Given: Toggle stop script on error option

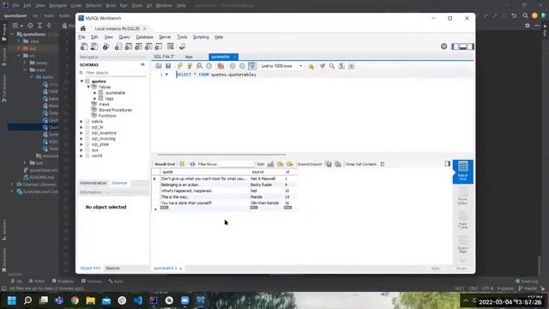Looking at the screenshot, I should (220, 66).
